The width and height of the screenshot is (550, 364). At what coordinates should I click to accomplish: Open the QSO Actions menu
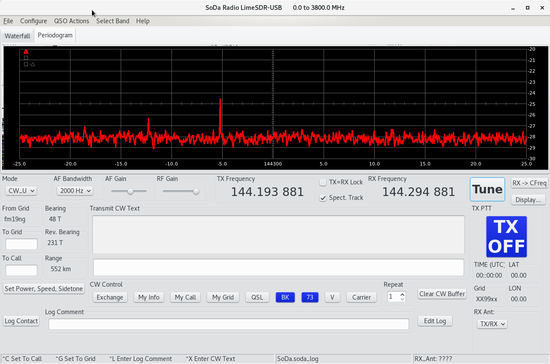[x=72, y=21]
